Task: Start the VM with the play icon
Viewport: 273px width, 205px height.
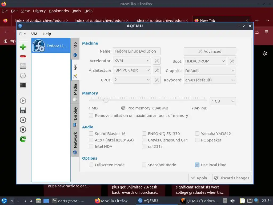Action: click(23, 101)
